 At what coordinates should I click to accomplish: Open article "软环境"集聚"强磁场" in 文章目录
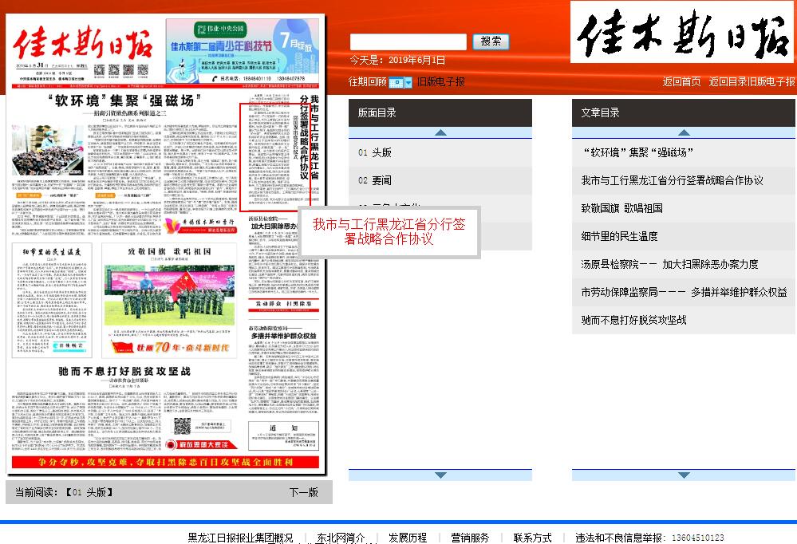[637, 152]
